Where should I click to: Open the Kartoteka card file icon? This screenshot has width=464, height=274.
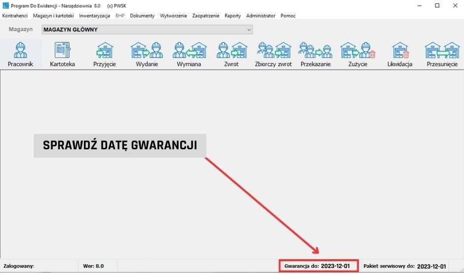pyautogui.click(x=62, y=54)
